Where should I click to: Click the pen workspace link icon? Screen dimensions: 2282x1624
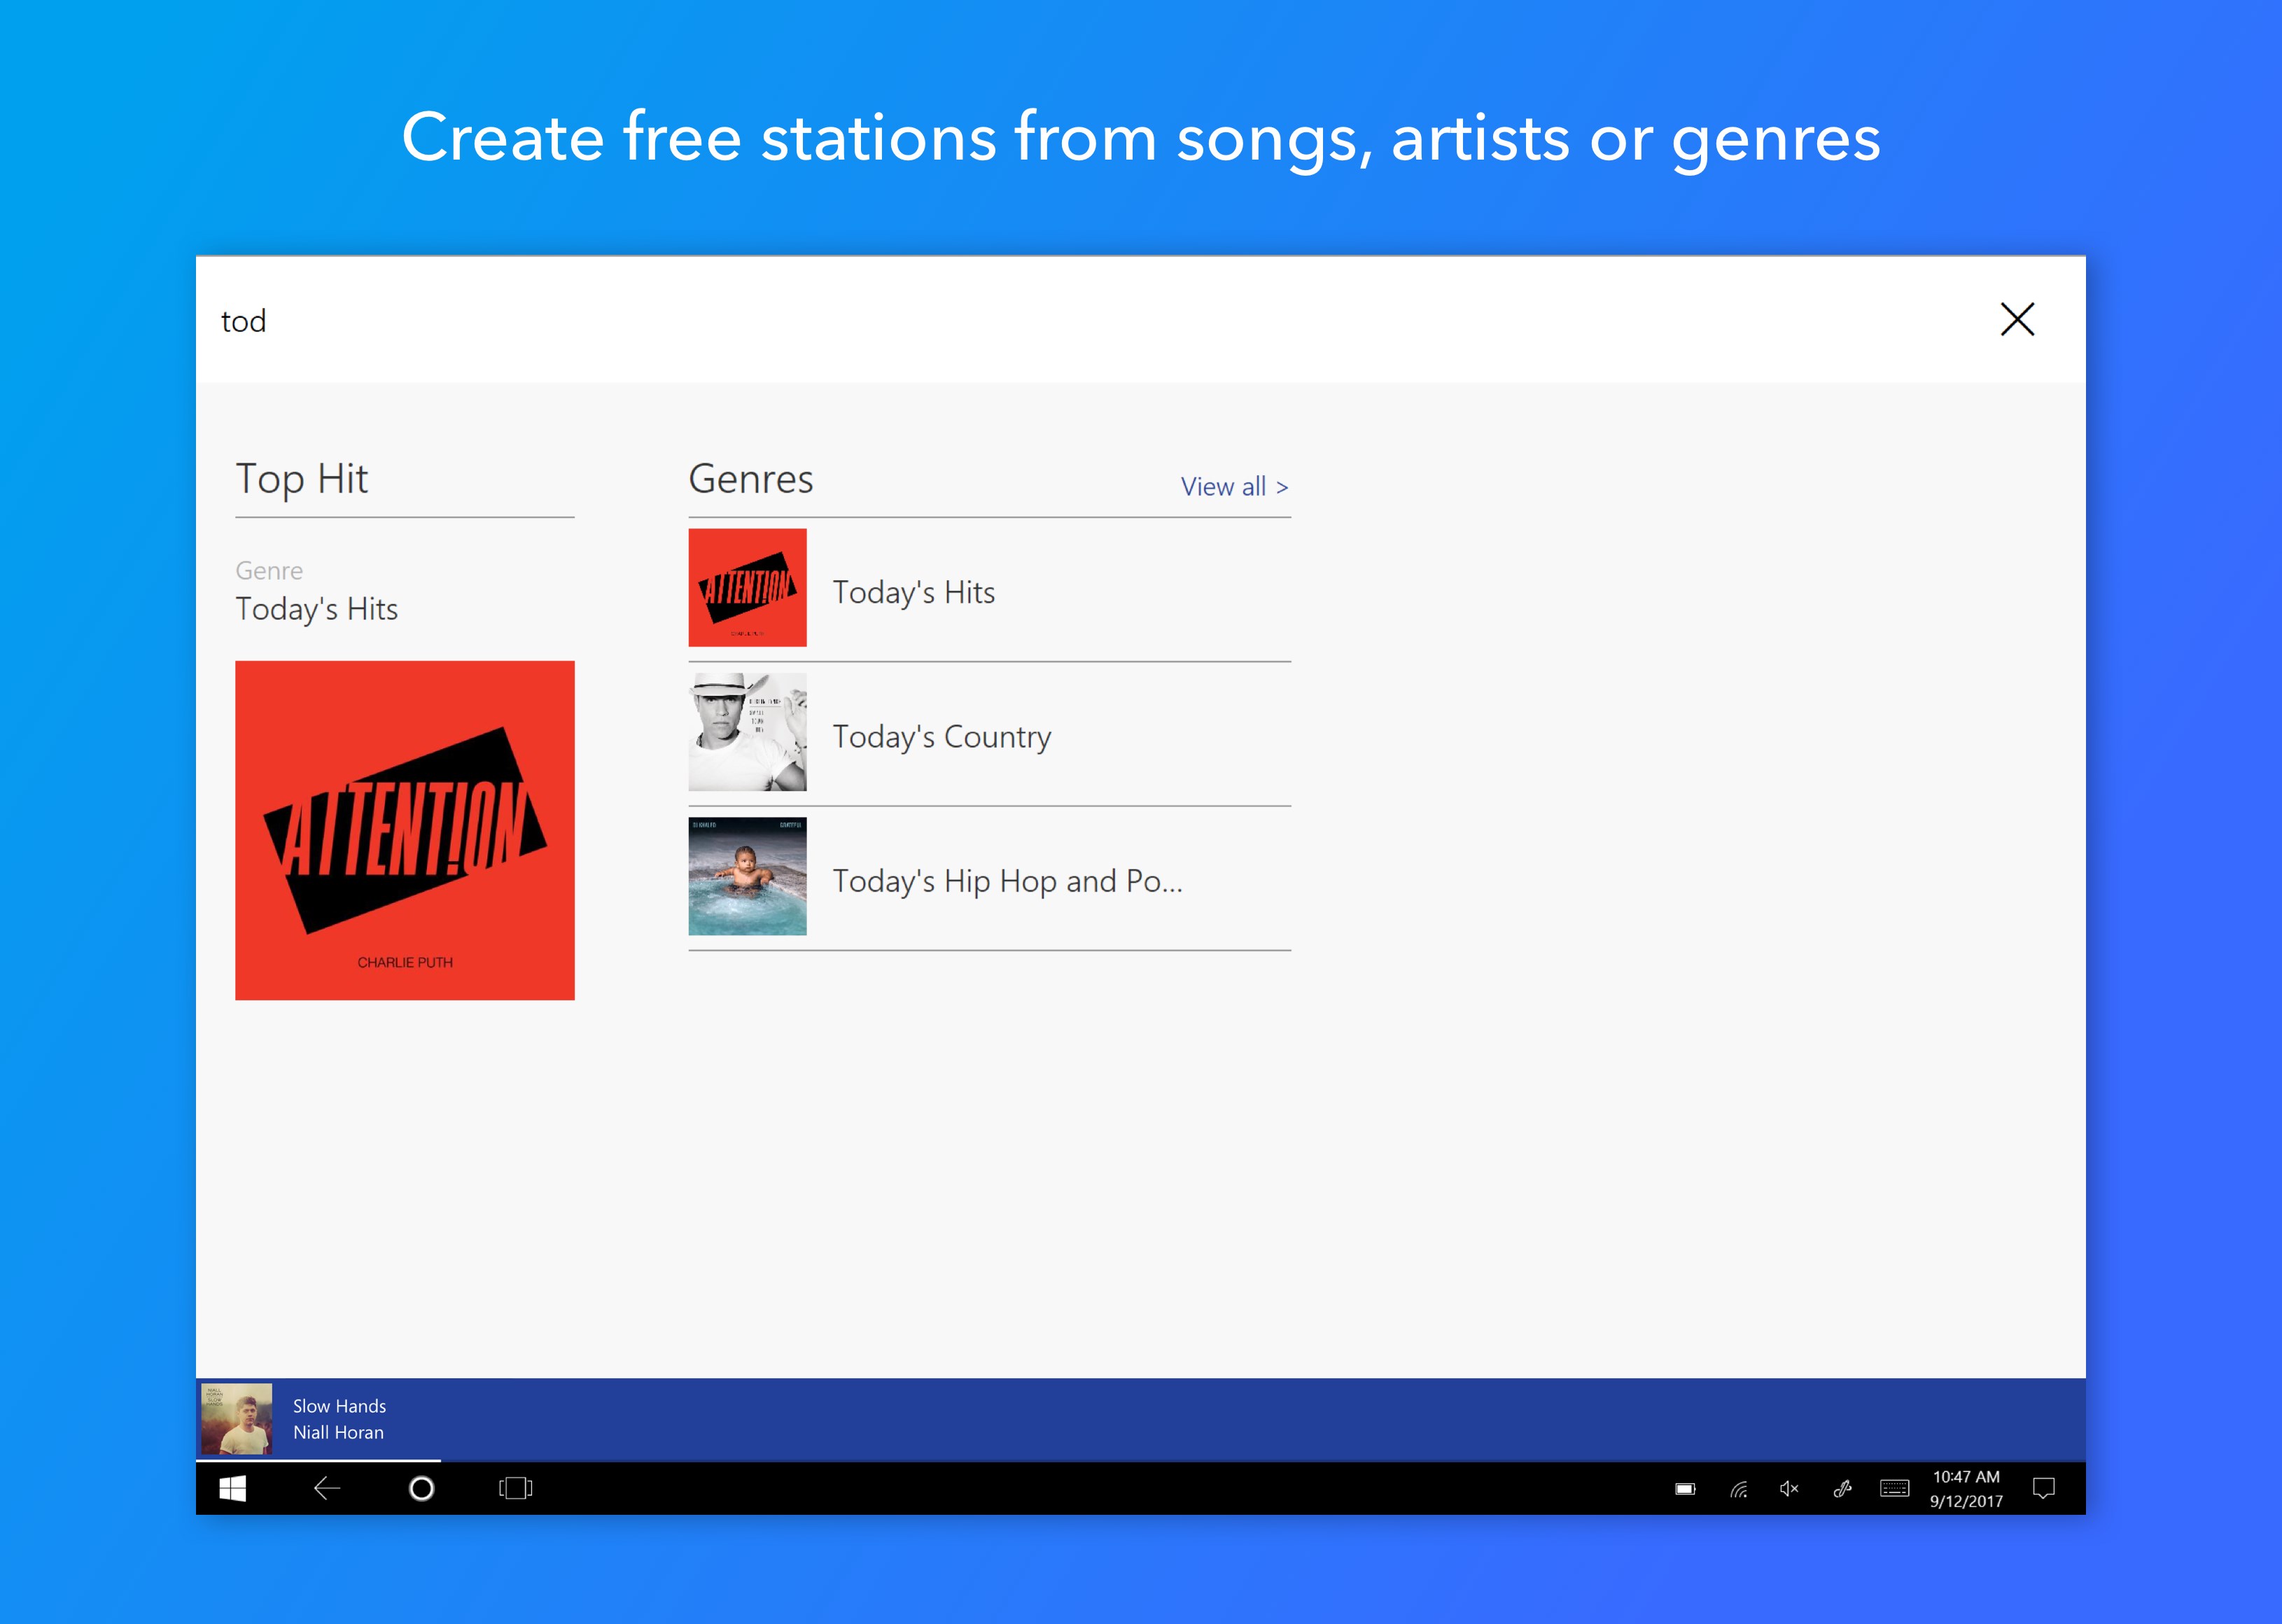tap(1842, 1489)
